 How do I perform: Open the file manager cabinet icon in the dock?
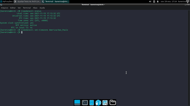click(x=92, y=103)
